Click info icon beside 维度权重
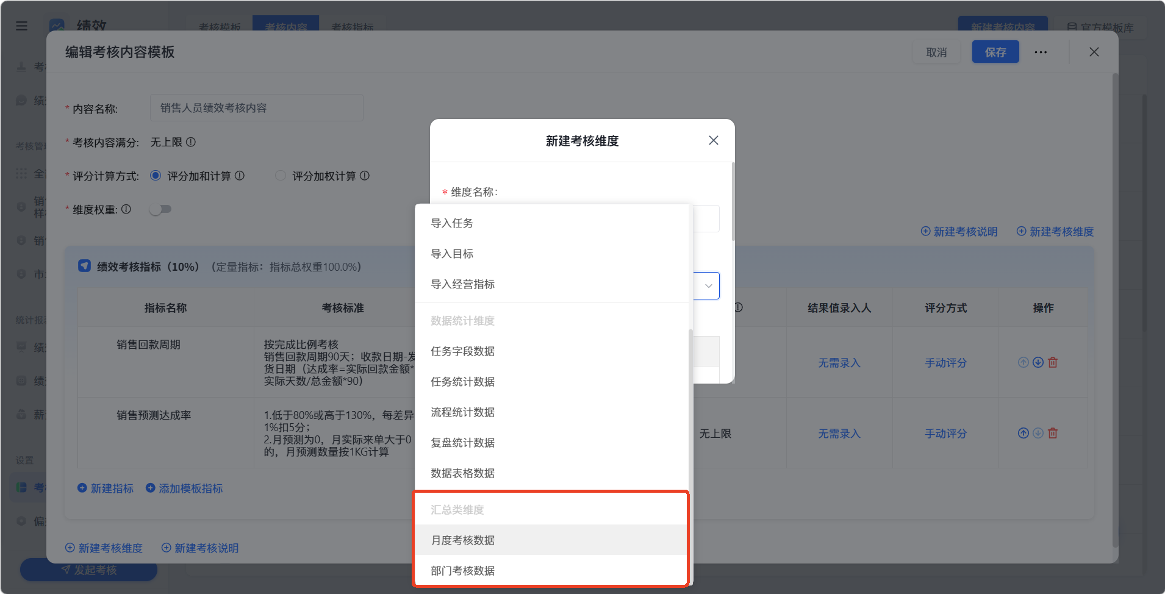1165x594 pixels. click(x=126, y=209)
